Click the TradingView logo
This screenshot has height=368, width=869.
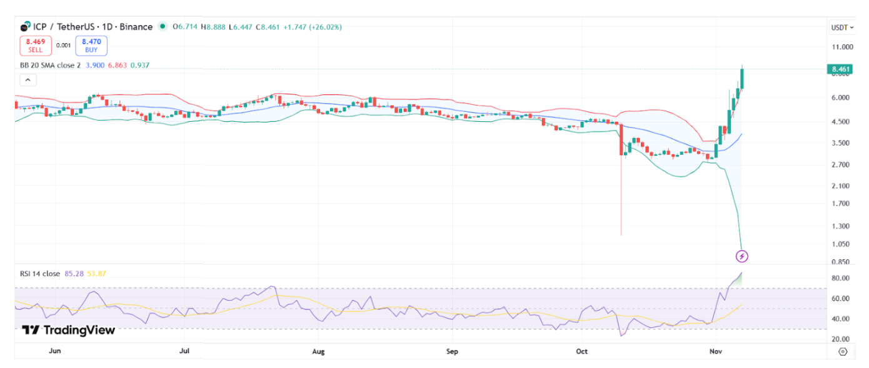[68, 330]
